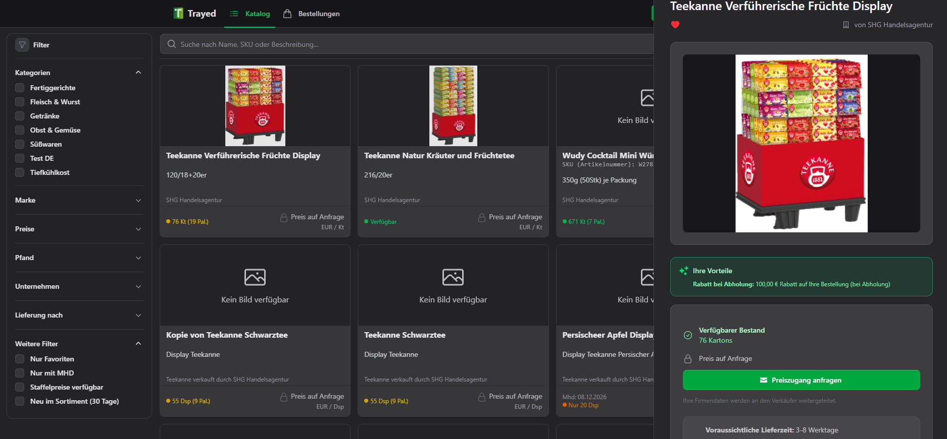Open the Teekanne Schwarztee product title
Viewport: 947px width, 439px height.
pyautogui.click(x=405, y=335)
